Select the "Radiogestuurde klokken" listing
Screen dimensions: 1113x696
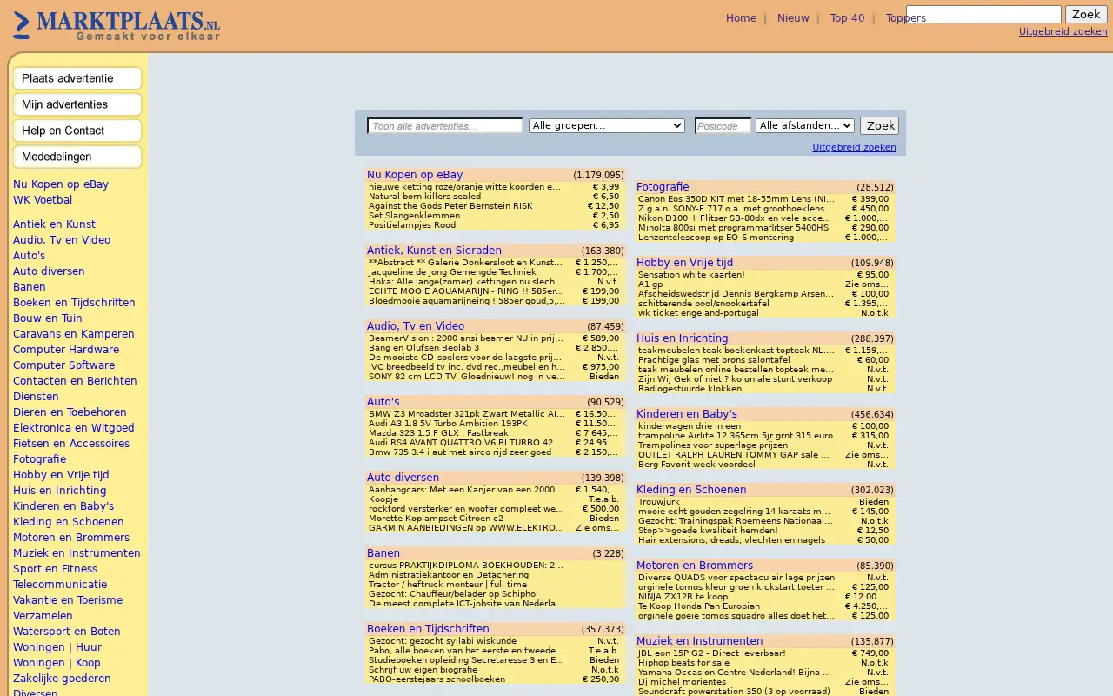pyautogui.click(x=690, y=389)
